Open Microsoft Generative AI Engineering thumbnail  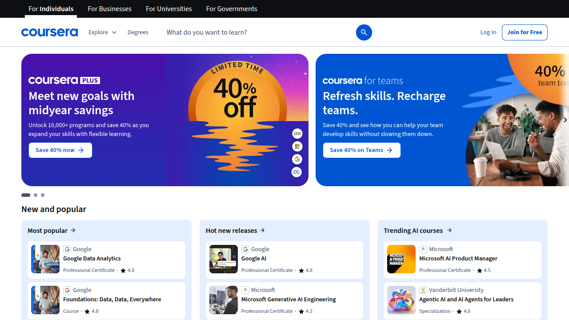click(x=224, y=300)
